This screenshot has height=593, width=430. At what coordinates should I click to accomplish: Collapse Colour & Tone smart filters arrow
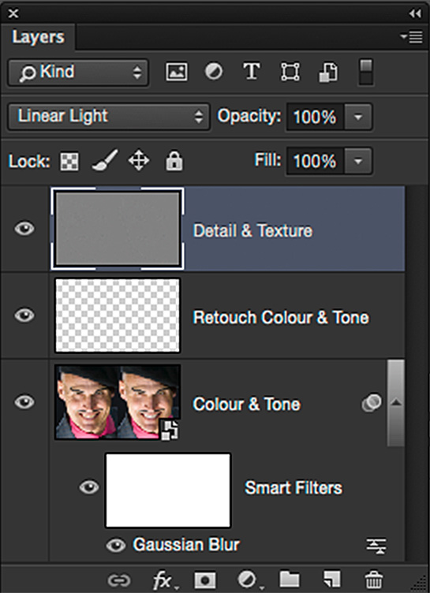click(x=396, y=403)
